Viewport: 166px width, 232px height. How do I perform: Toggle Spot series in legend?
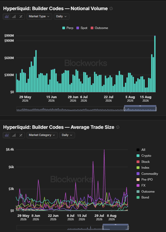point(82,28)
